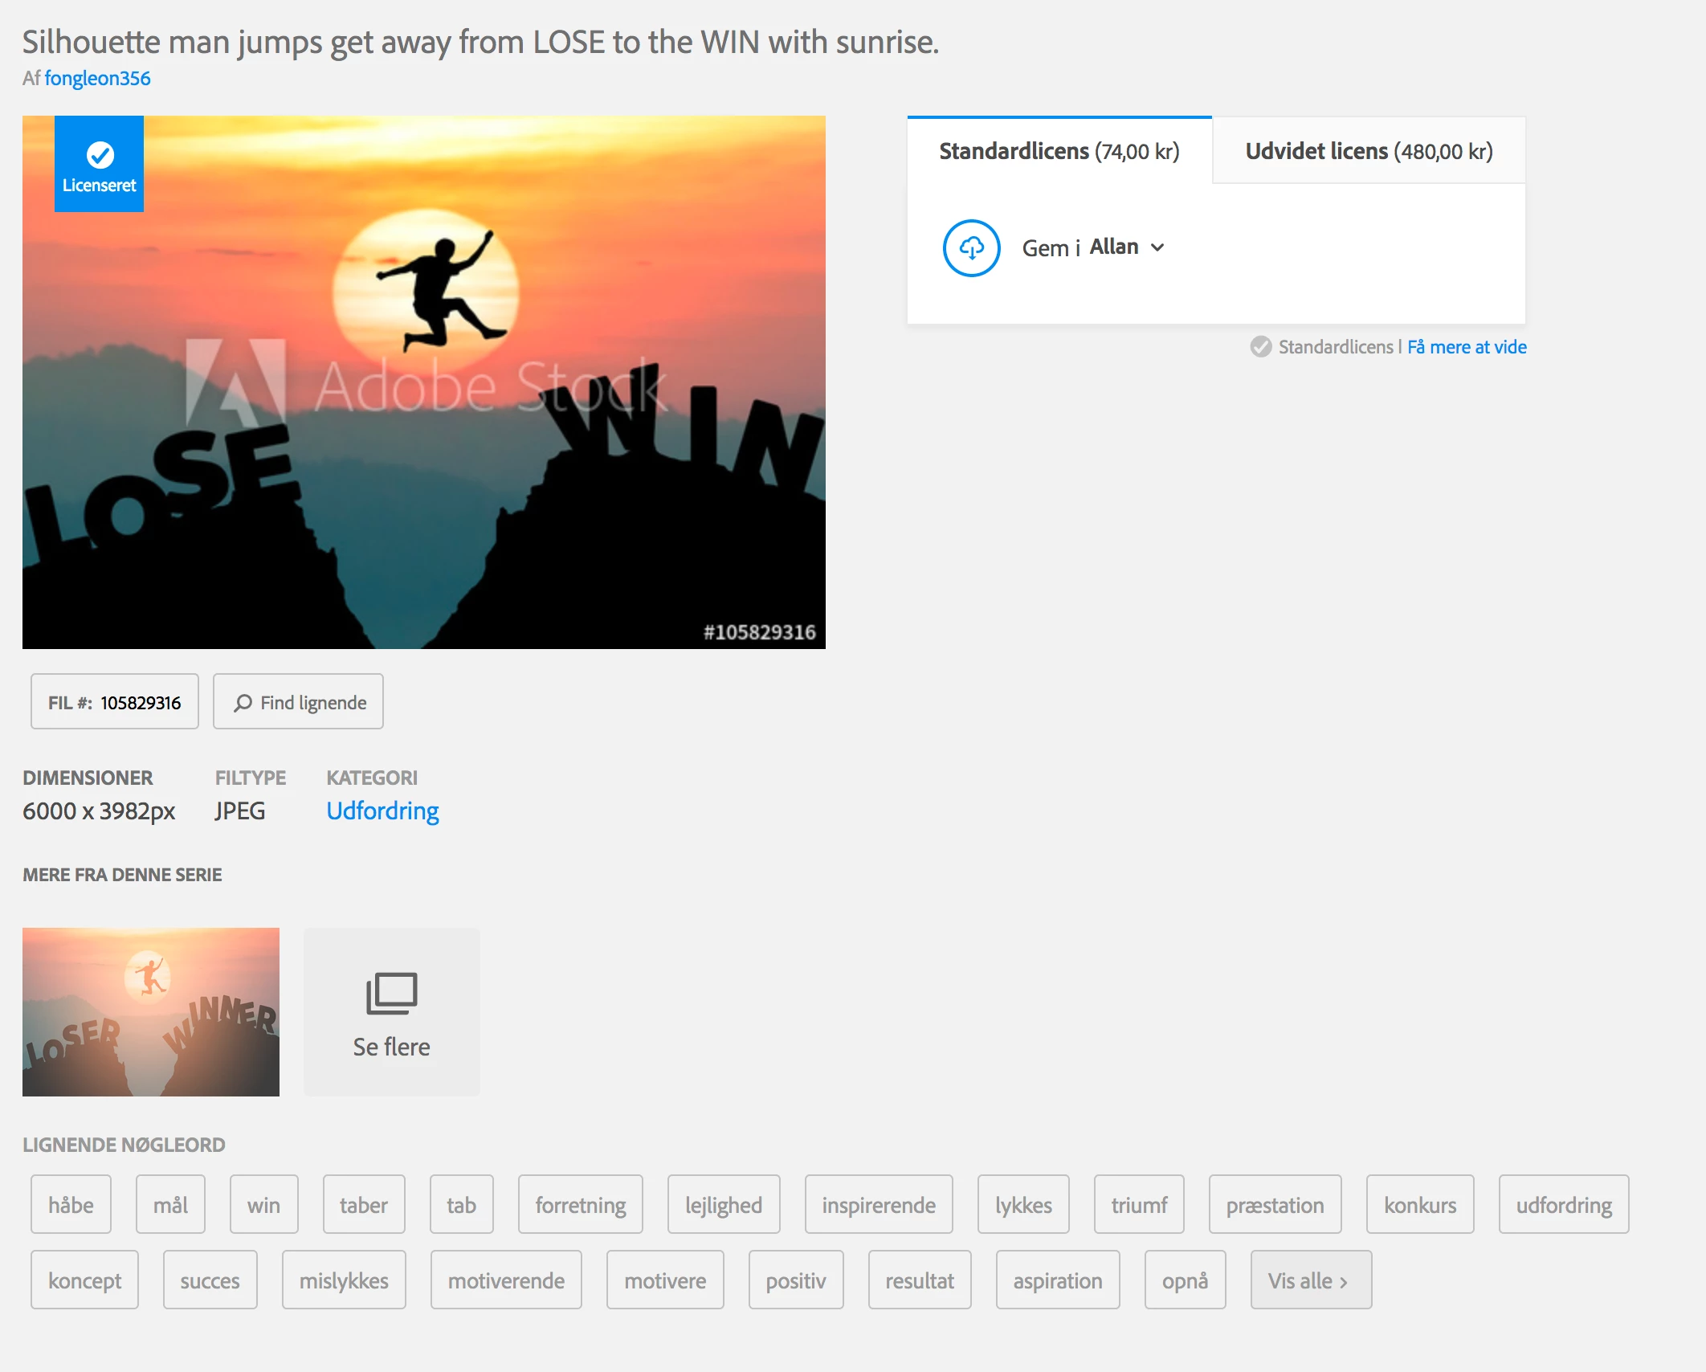Screen dimensions: 1706x1372
Task: Click the motiverende keyword tag
Action: (506, 1280)
